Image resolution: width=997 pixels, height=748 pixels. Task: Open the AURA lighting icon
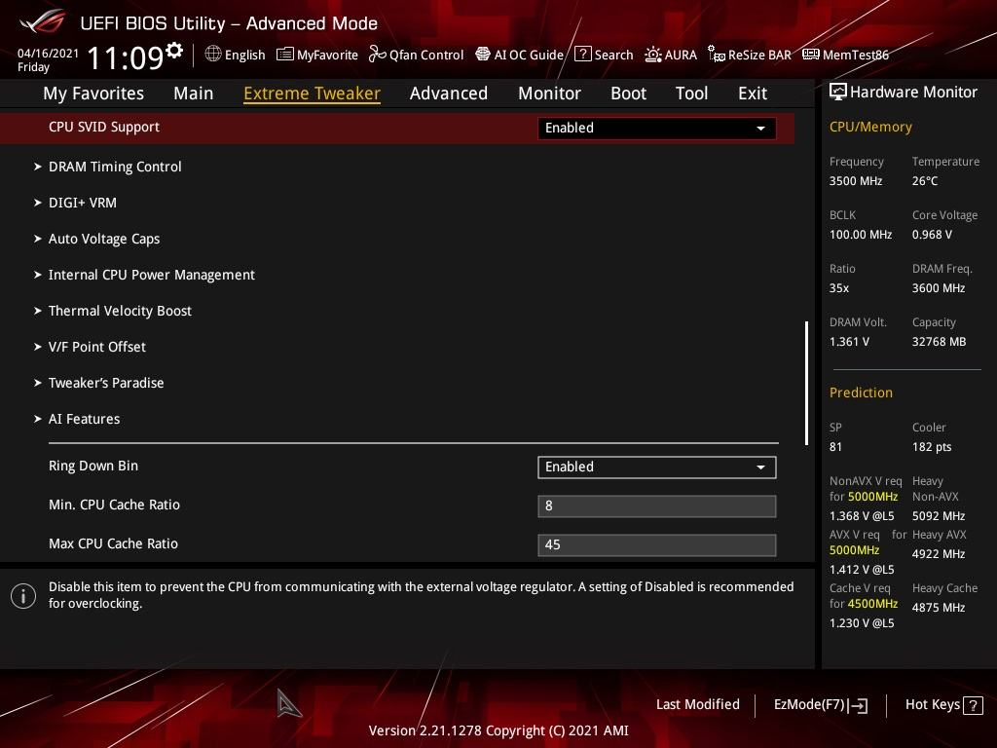click(x=653, y=55)
